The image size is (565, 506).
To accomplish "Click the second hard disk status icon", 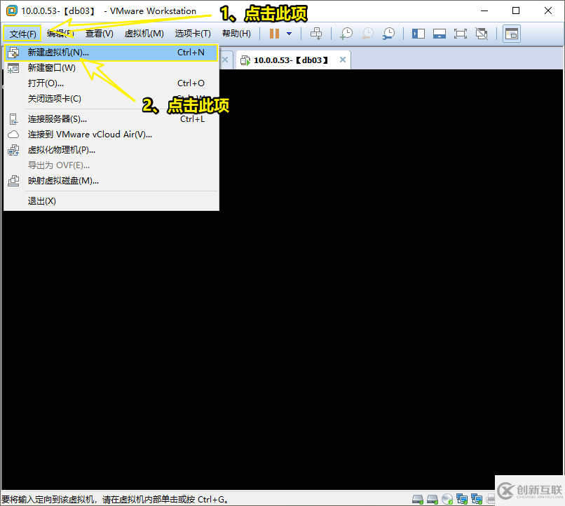I will (433, 499).
